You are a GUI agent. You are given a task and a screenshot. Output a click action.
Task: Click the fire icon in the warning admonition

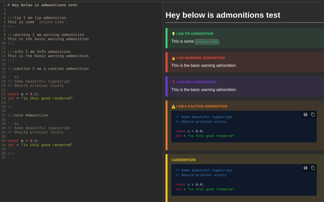pyautogui.click(x=173, y=58)
